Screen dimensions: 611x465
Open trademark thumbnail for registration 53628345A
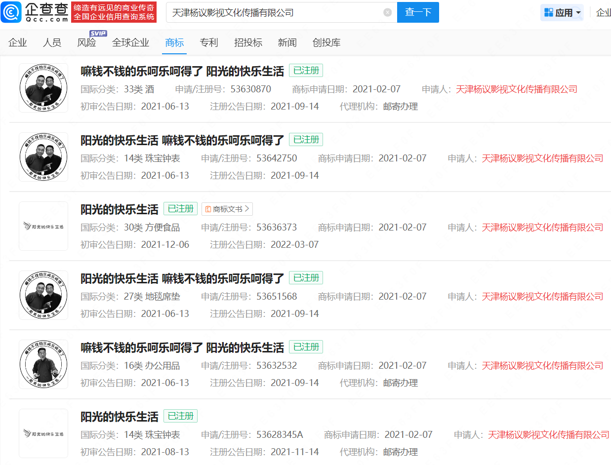click(43, 433)
